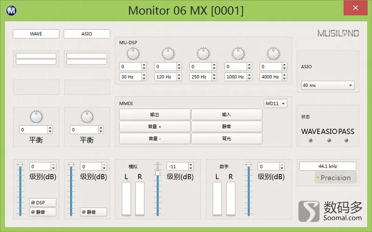
Task: Click the 数字 level 0 value field
Action: pyautogui.click(x=269, y=167)
